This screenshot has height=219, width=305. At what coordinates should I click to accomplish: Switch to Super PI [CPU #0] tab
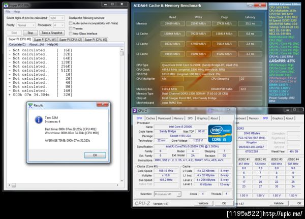click(x=20, y=39)
